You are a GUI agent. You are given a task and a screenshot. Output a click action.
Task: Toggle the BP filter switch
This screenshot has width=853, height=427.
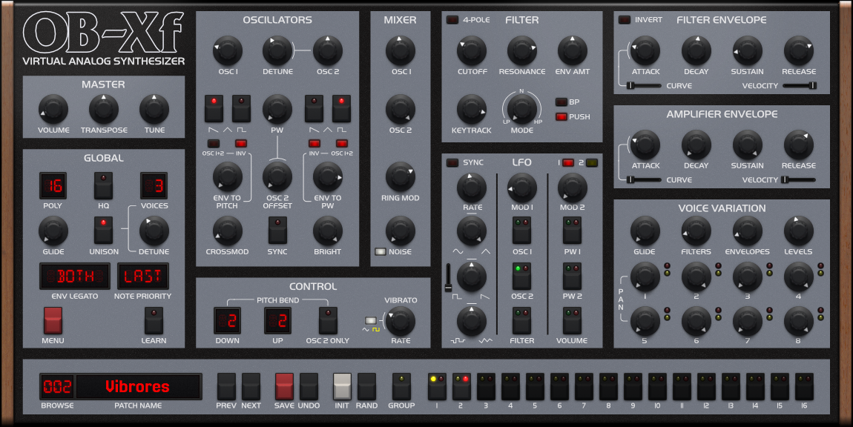561,102
